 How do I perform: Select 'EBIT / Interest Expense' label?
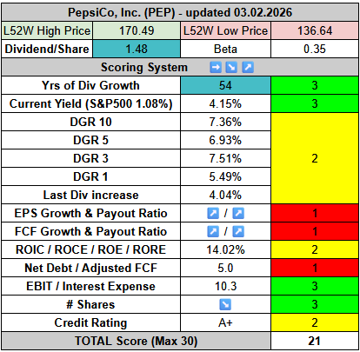click(x=90, y=286)
